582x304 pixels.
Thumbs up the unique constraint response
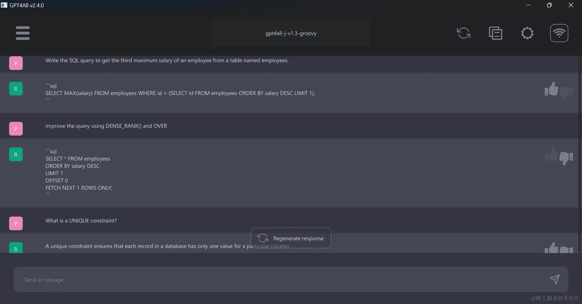coord(551,248)
